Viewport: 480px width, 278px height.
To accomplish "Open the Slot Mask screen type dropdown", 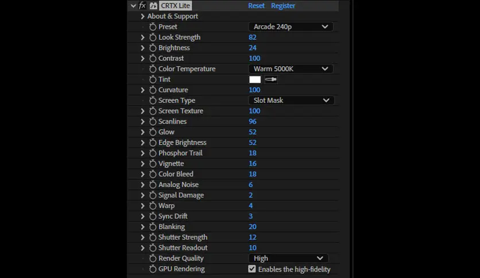I will coord(291,101).
